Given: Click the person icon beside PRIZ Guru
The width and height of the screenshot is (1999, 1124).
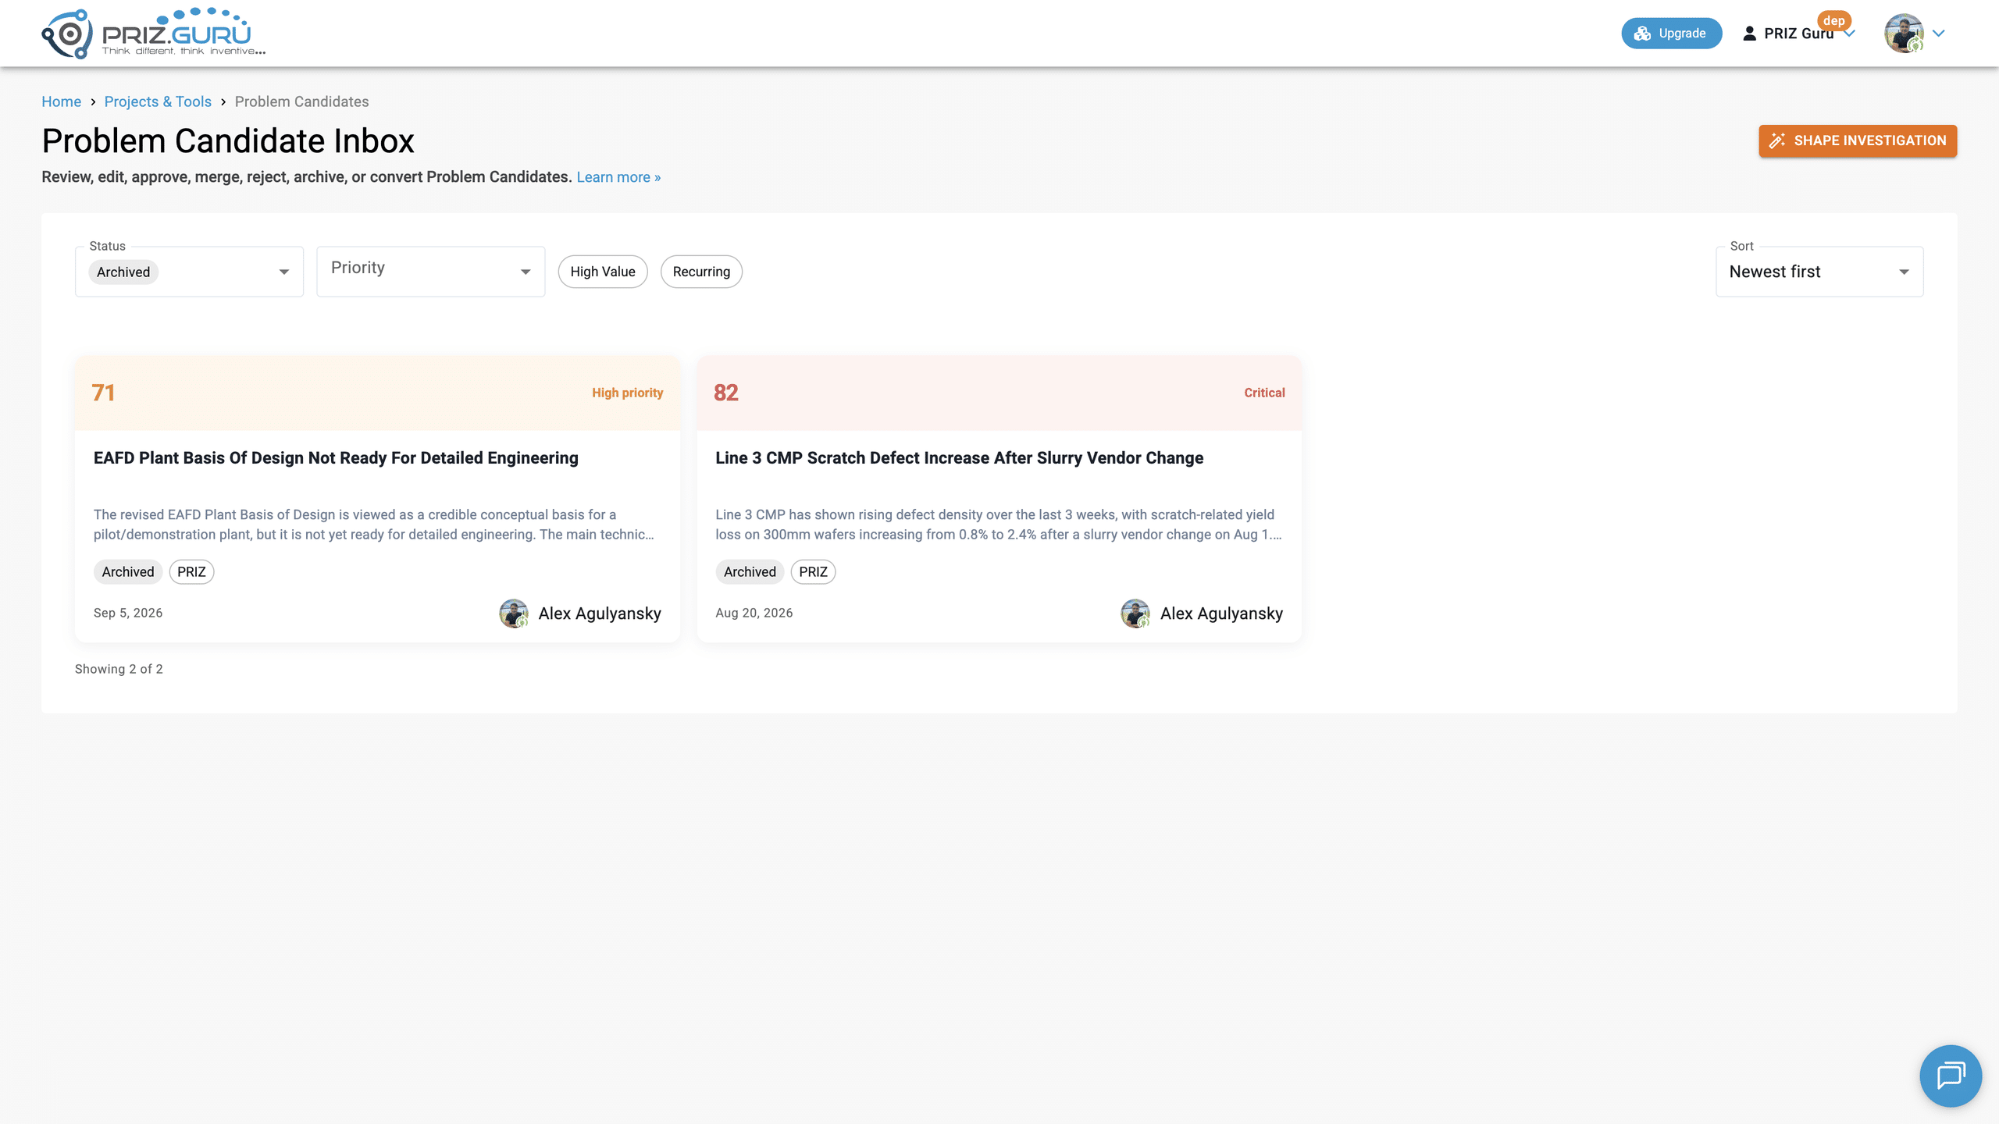Looking at the screenshot, I should coord(1749,33).
